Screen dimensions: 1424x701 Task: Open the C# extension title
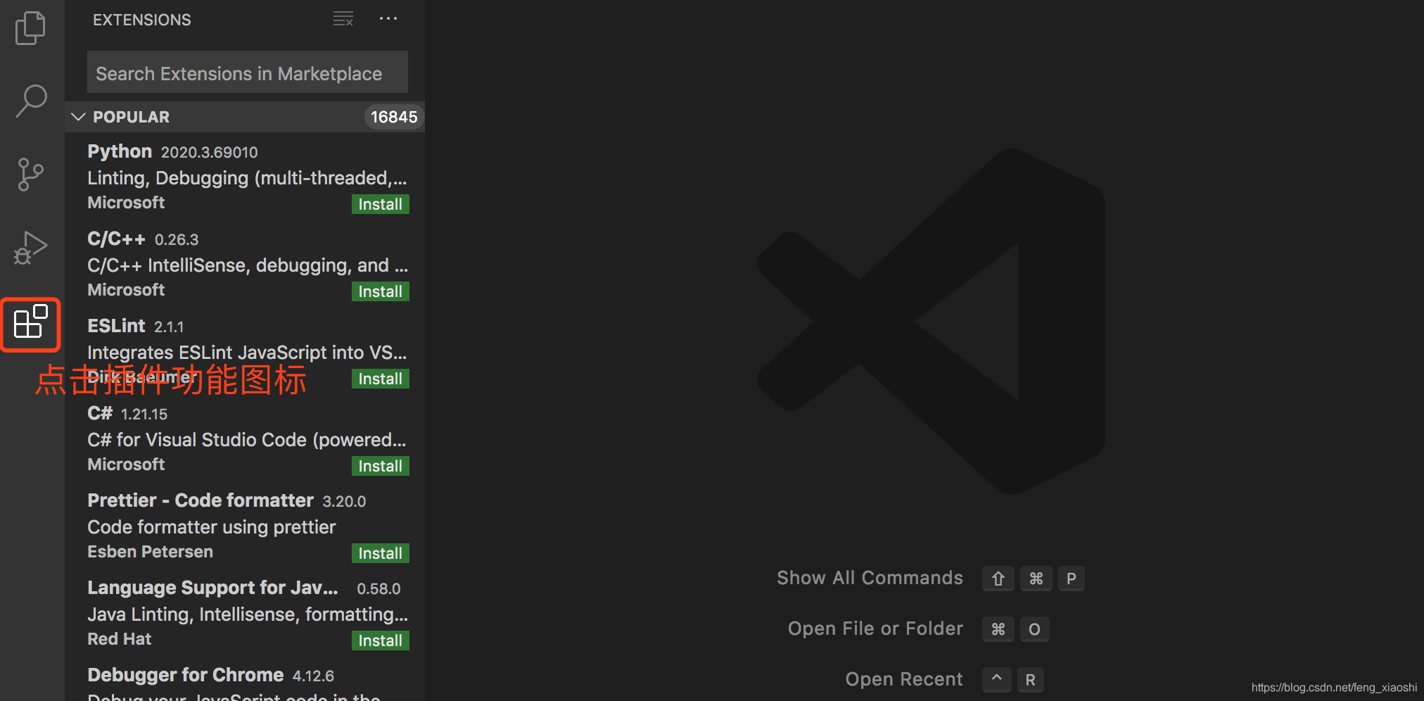pyautogui.click(x=100, y=413)
